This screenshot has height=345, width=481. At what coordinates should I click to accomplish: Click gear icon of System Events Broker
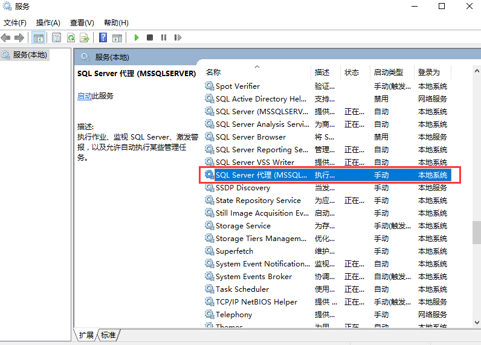point(210,276)
